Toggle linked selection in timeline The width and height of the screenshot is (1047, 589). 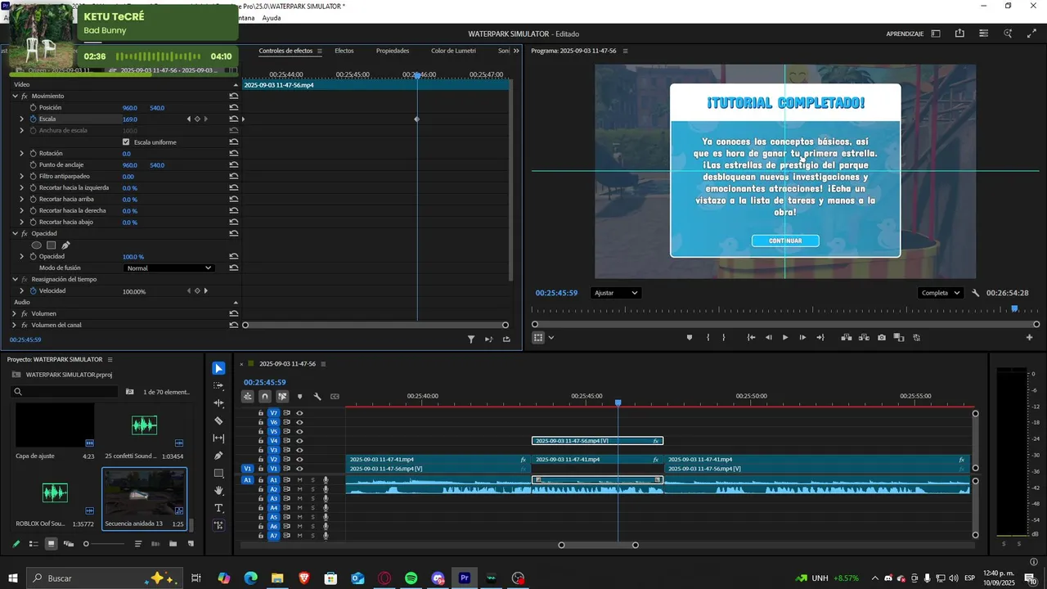[282, 397]
